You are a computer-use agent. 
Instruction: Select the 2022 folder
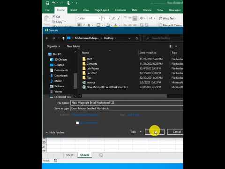[x=87, y=59]
